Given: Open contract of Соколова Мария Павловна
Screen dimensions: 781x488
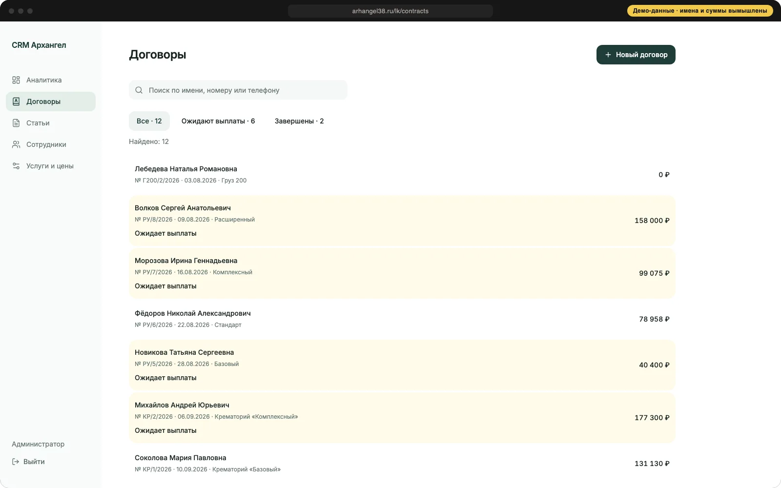Looking at the screenshot, I should pyautogui.click(x=402, y=464).
